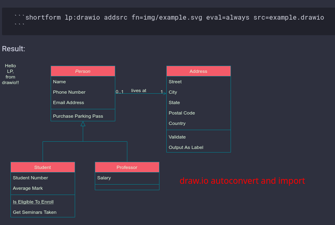The width and height of the screenshot is (335, 225).
Task: Select the 'Hello LP, from drawio!!' label
Action: (10, 74)
